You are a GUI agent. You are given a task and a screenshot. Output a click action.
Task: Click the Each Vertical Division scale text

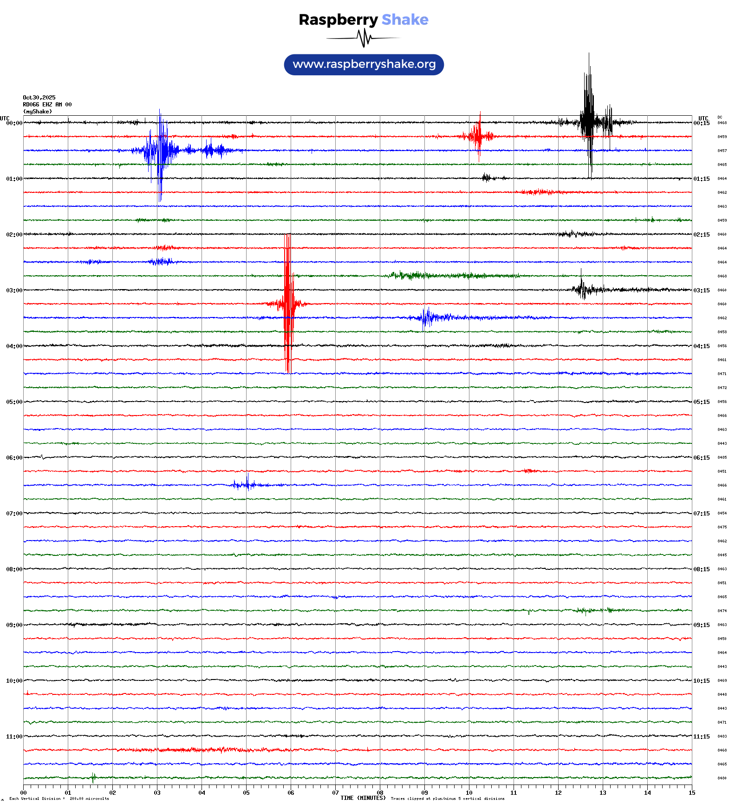(x=59, y=798)
